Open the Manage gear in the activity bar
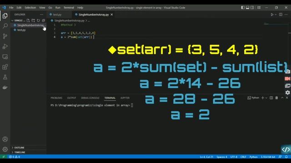291x163 pixels. click(x=5, y=149)
